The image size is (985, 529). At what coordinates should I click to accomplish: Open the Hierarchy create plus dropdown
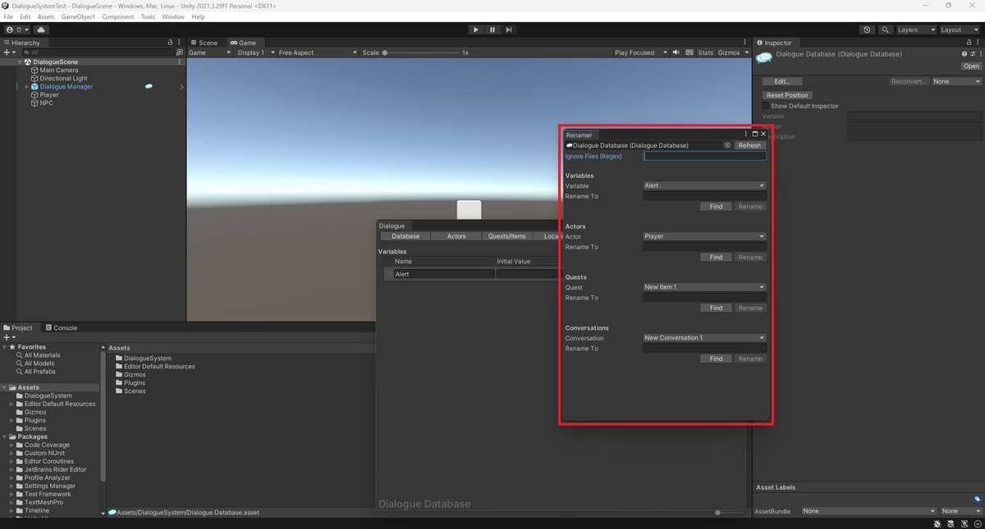(9, 52)
